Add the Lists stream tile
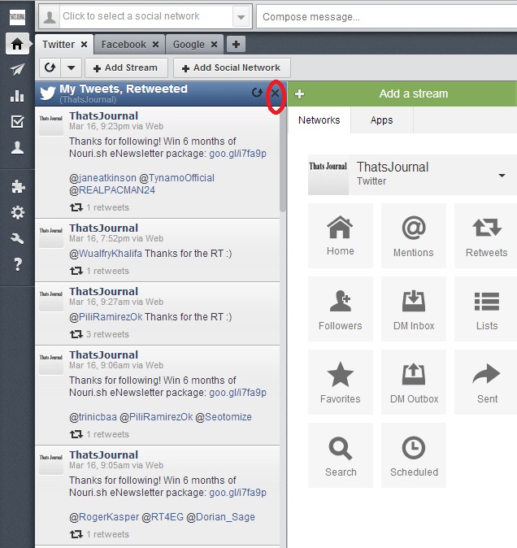The image size is (517, 548). pos(486,309)
